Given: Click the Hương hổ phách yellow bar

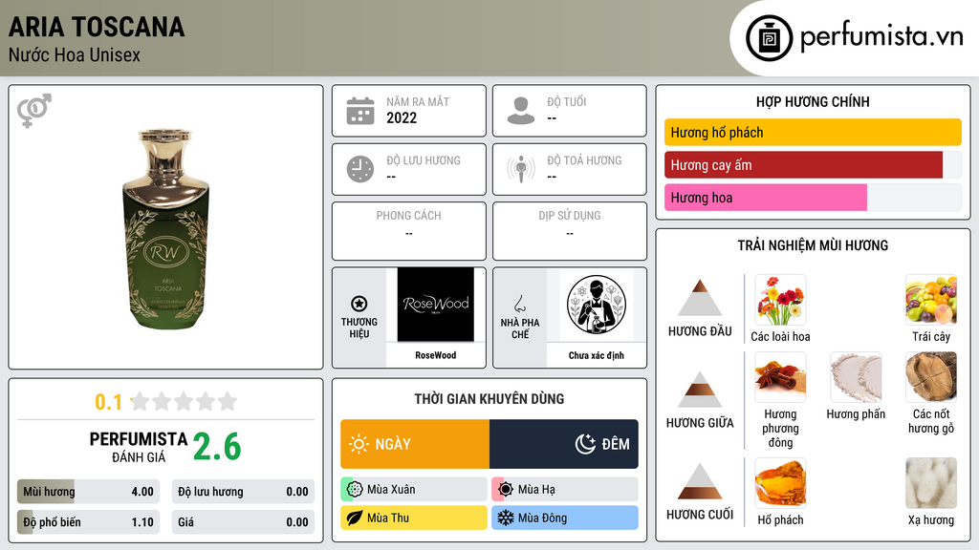Looking at the screenshot, I should tap(813, 132).
